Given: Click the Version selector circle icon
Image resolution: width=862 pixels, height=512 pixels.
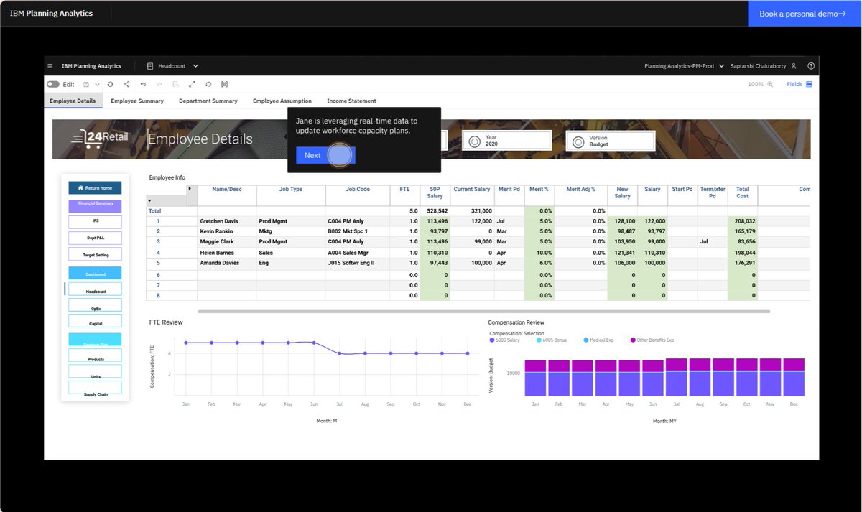Looking at the screenshot, I should tap(578, 141).
